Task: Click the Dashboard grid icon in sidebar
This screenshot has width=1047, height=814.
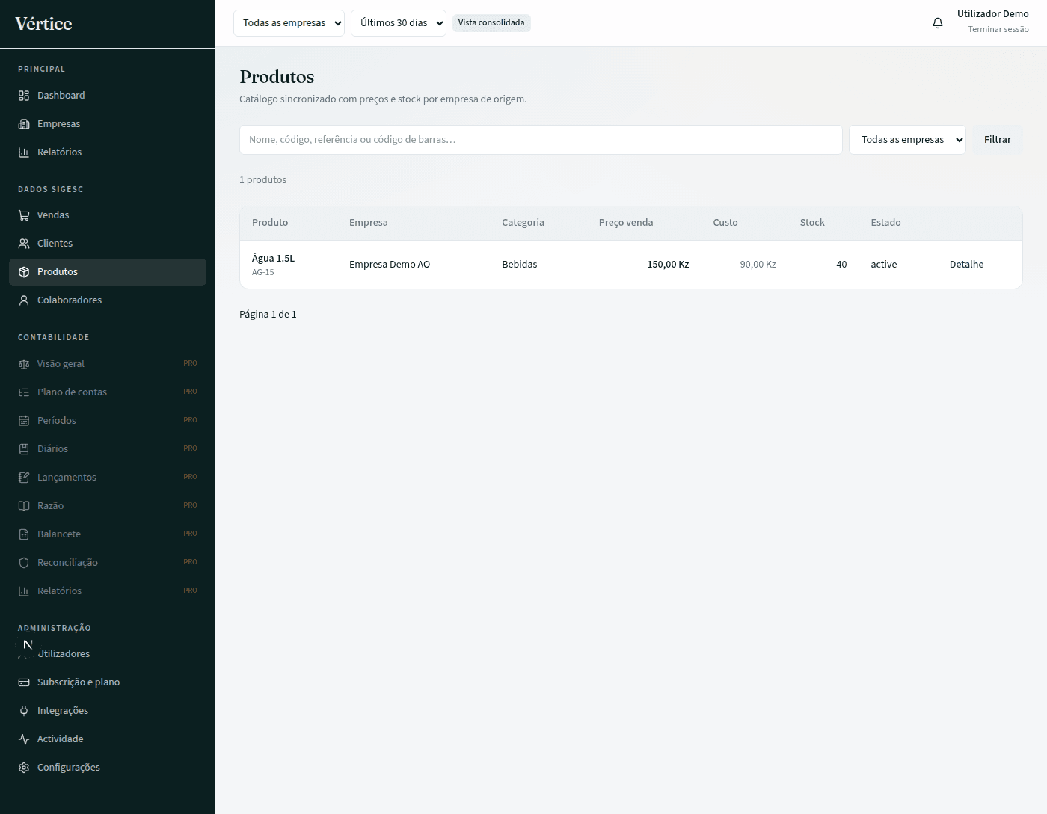Action: (x=24, y=96)
